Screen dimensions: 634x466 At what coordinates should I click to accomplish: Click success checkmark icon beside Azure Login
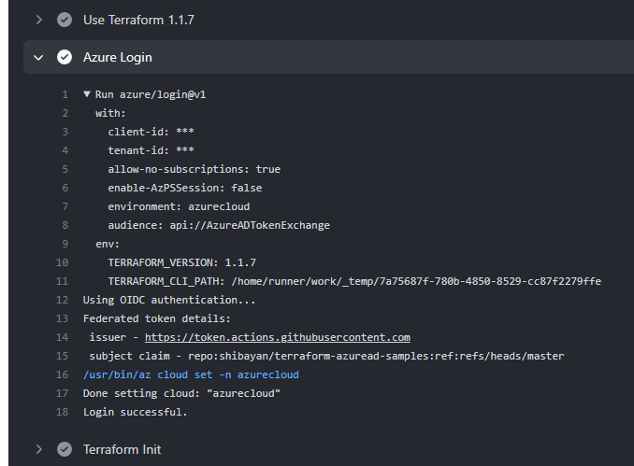tap(65, 57)
